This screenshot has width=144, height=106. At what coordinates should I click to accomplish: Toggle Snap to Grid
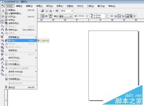point(112,16)
